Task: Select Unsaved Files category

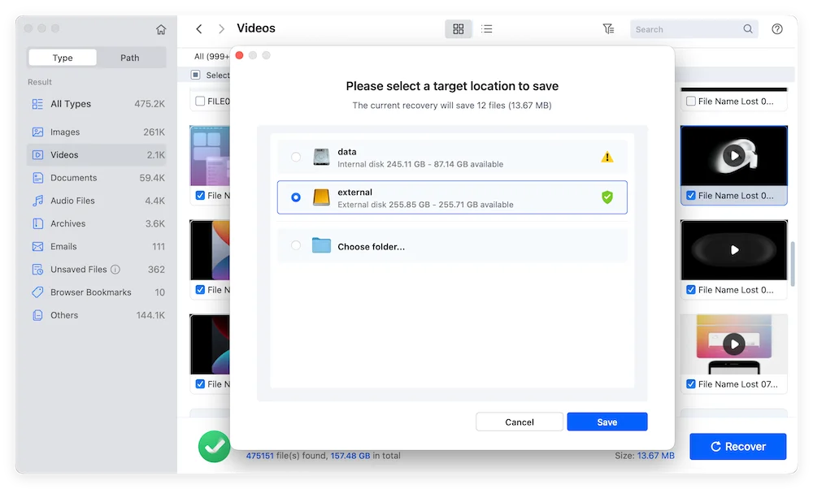Action: [97, 270]
